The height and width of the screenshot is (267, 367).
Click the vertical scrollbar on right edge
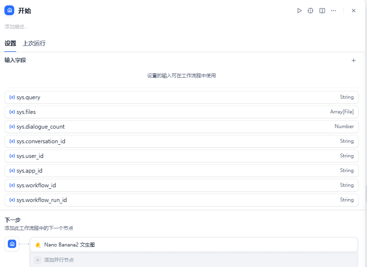coord(366,194)
